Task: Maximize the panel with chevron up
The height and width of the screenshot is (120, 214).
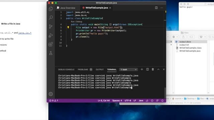Action: [x=158, y=69]
